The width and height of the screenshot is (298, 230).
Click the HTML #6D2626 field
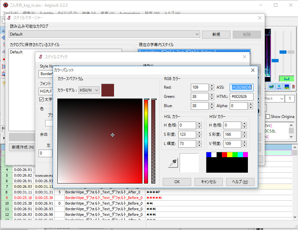point(241,97)
